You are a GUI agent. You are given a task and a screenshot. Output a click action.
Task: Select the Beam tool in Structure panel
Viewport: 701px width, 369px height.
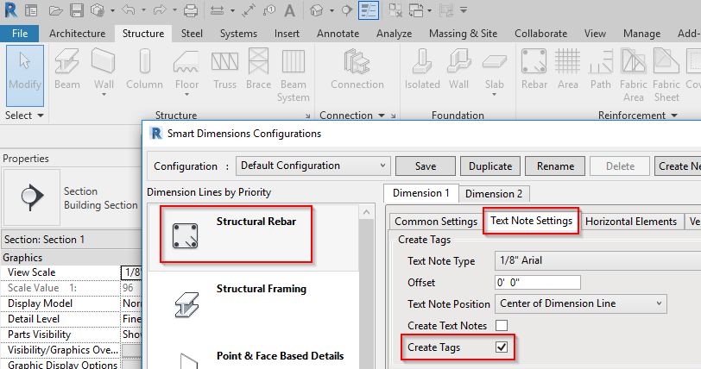(x=67, y=69)
